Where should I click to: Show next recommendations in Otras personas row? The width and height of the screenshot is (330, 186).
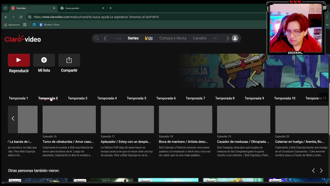pyautogui.click(x=321, y=171)
